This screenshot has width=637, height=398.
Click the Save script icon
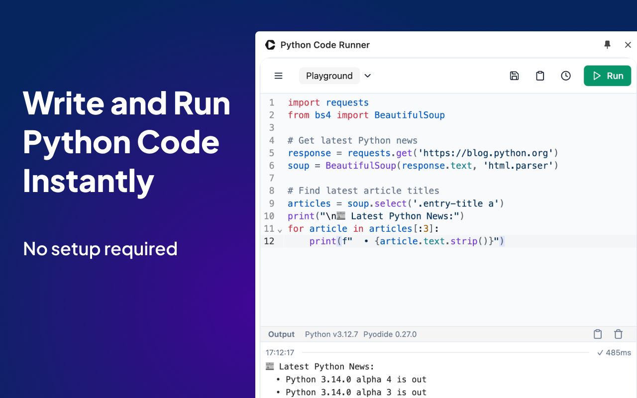pos(514,76)
